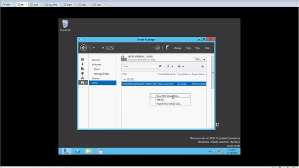Open the Manage menu
Screen dimensions: 299x168
178,48
